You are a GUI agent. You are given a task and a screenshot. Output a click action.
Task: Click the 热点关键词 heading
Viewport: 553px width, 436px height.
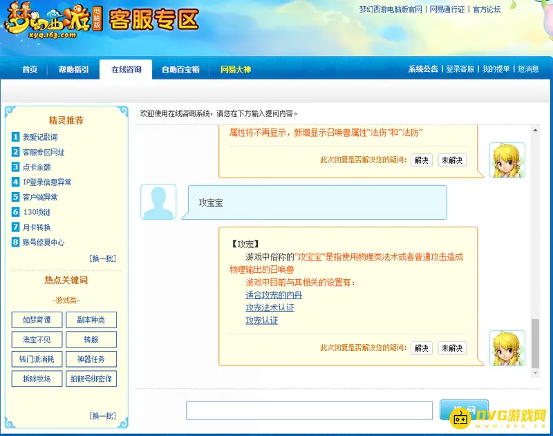[66, 281]
